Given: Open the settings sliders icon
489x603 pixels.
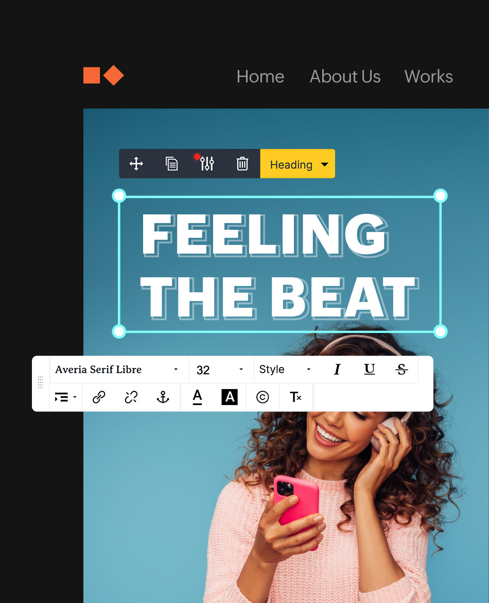Looking at the screenshot, I should pyautogui.click(x=206, y=163).
